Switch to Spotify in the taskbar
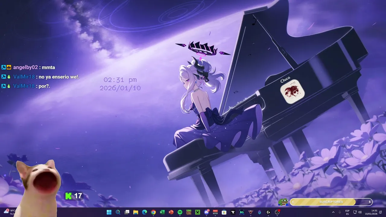The height and width of the screenshot is (217, 386). 180,212
